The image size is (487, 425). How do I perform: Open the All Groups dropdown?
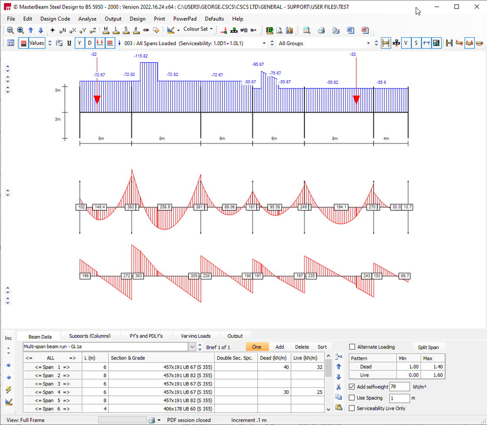pyautogui.click(x=368, y=43)
